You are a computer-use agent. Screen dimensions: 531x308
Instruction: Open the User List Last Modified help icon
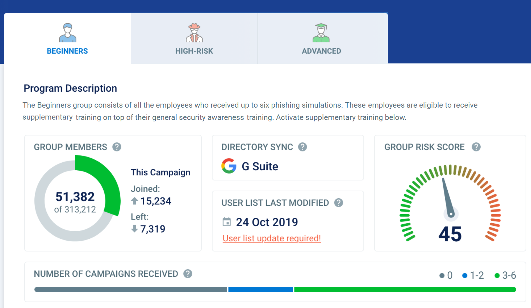(339, 203)
